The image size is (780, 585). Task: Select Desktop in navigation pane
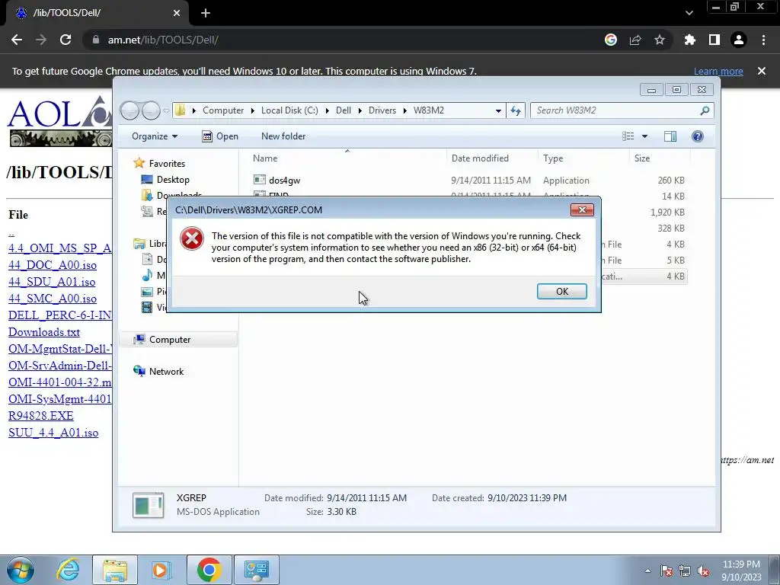tap(173, 180)
